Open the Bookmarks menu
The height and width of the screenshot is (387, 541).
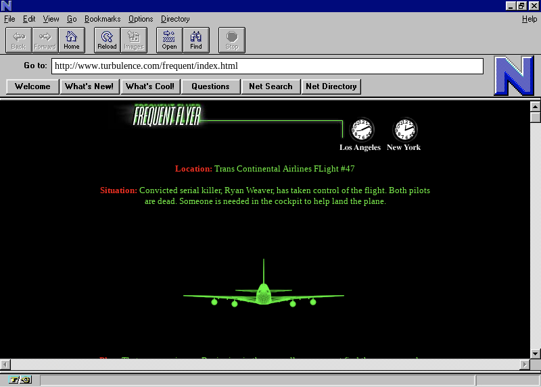[102, 19]
